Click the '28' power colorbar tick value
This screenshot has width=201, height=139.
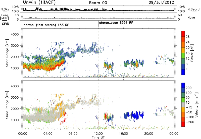(x=187, y=37)
